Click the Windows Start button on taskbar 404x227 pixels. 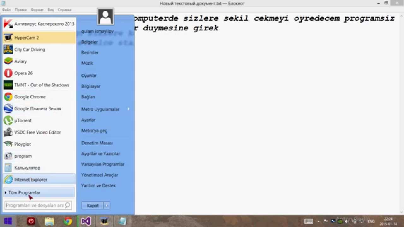tap(8, 221)
